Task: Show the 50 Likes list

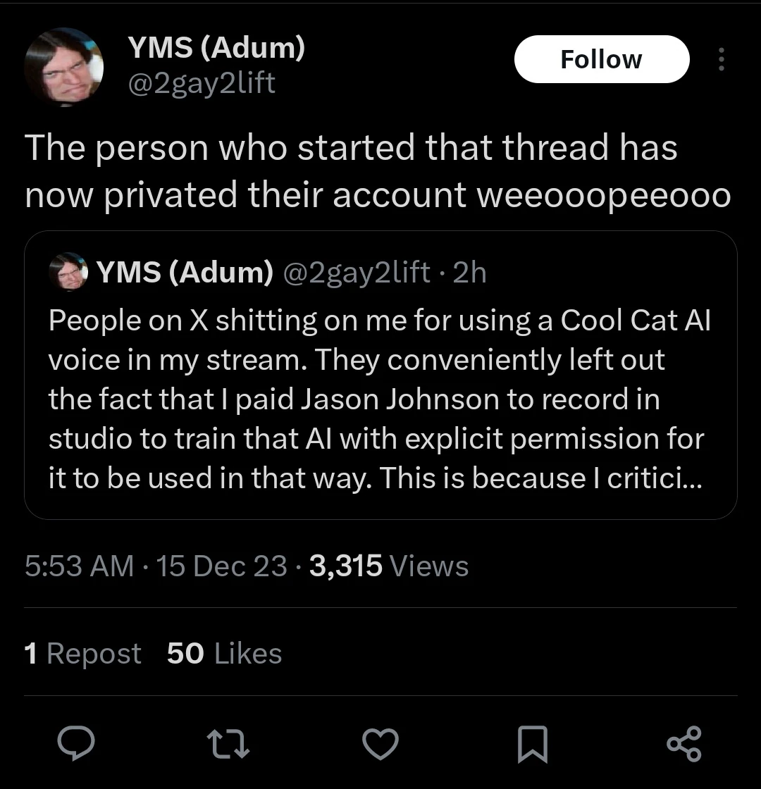Action: (x=224, y=654)
